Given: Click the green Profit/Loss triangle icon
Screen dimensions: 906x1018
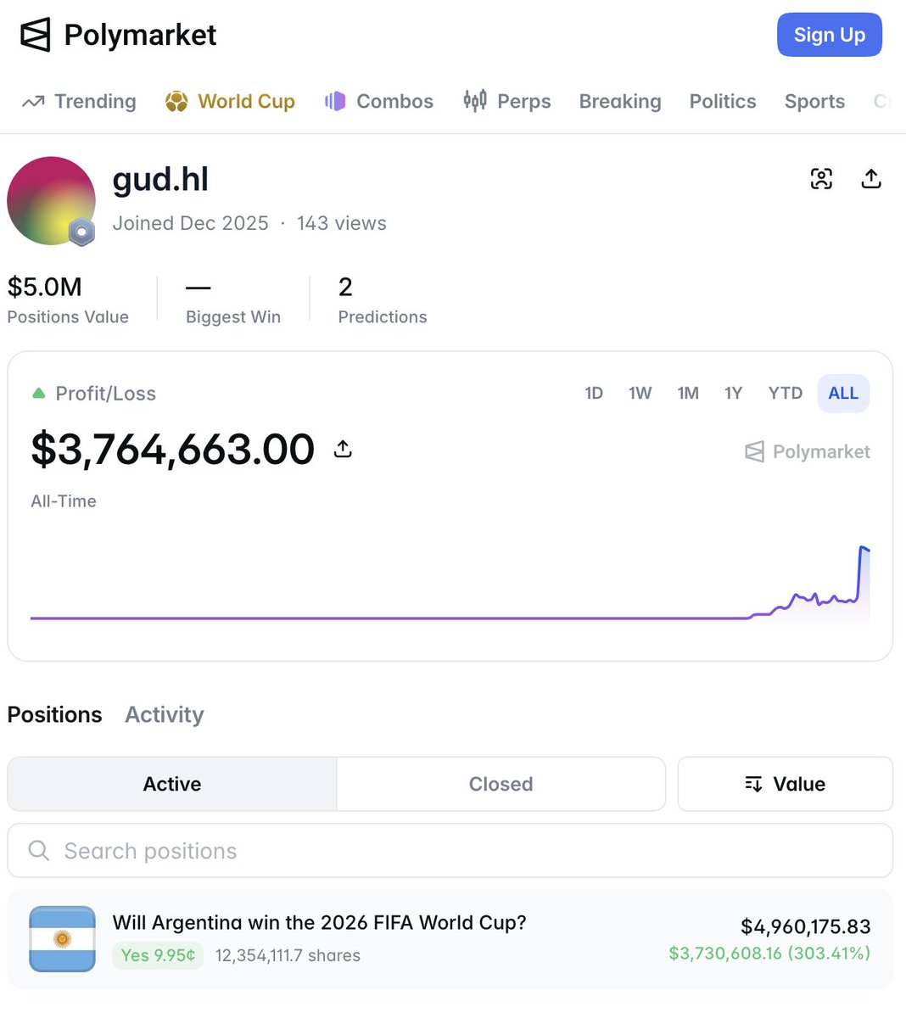Looking at the screenshot, I should click(38, 394).
